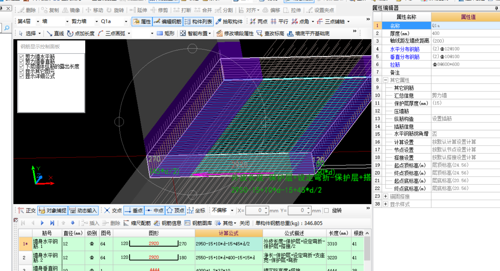The width and height of the screenshot is (500, 271).
Task: Enable 中点 (midpoint) snap
Action: click(x=155, y=211)
